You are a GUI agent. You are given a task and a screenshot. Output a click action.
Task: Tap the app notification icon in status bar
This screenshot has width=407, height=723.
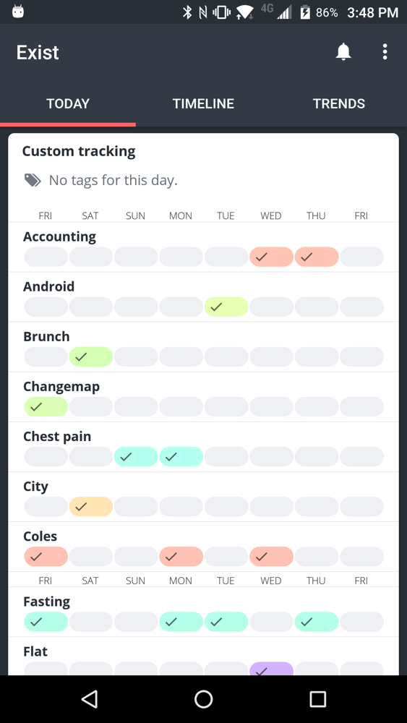18,12
